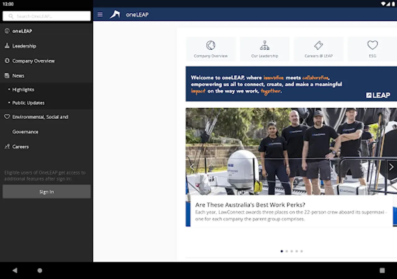The width and height of the screenshot is (397, 279).
Task: Select Public Updates under News
Action: click(x=47, y=103)
